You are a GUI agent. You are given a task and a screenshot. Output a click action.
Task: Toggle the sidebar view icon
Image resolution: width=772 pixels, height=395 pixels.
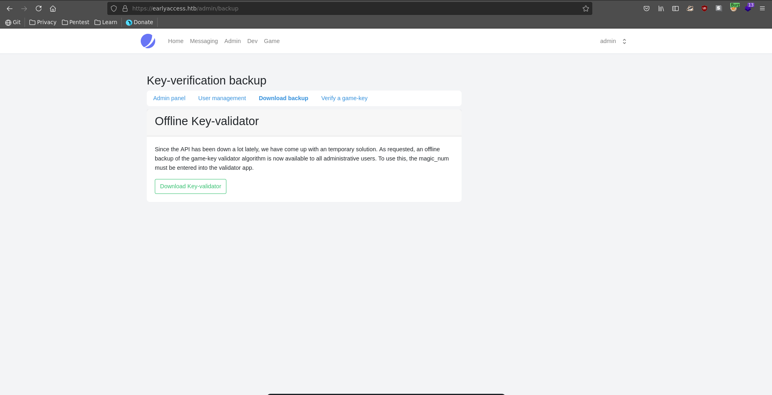(675, 8)
